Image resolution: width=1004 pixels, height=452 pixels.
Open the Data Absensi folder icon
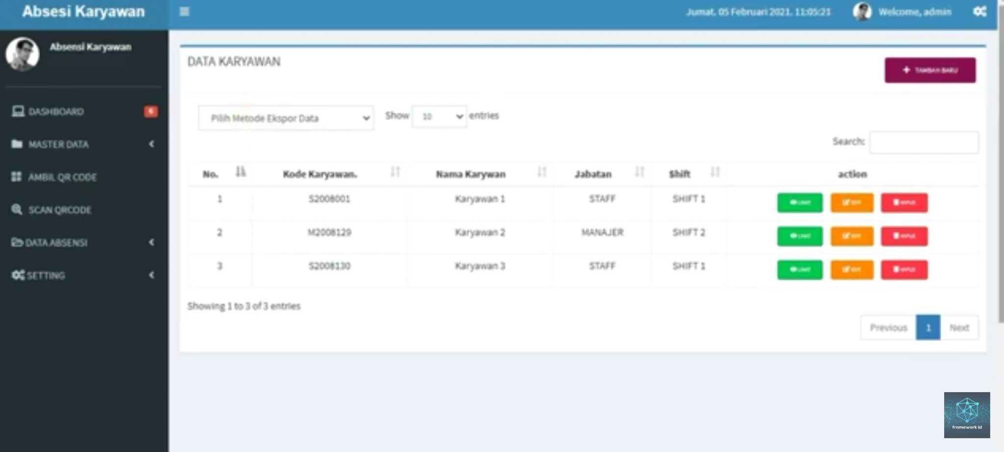pos(16,243)
